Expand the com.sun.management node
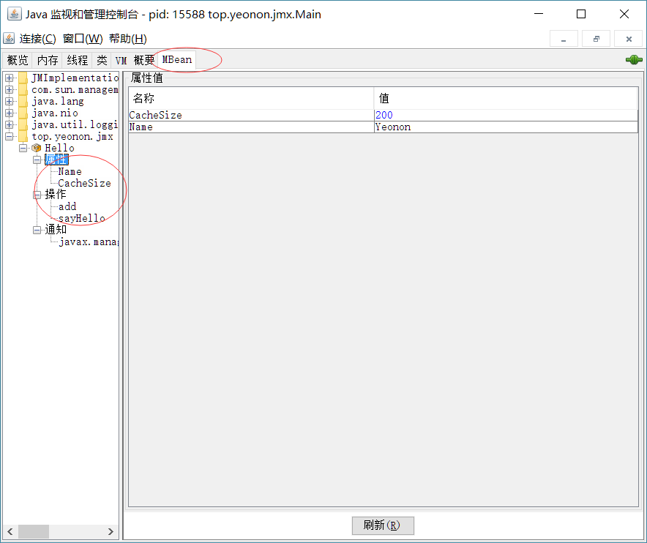 click(9, 89)
